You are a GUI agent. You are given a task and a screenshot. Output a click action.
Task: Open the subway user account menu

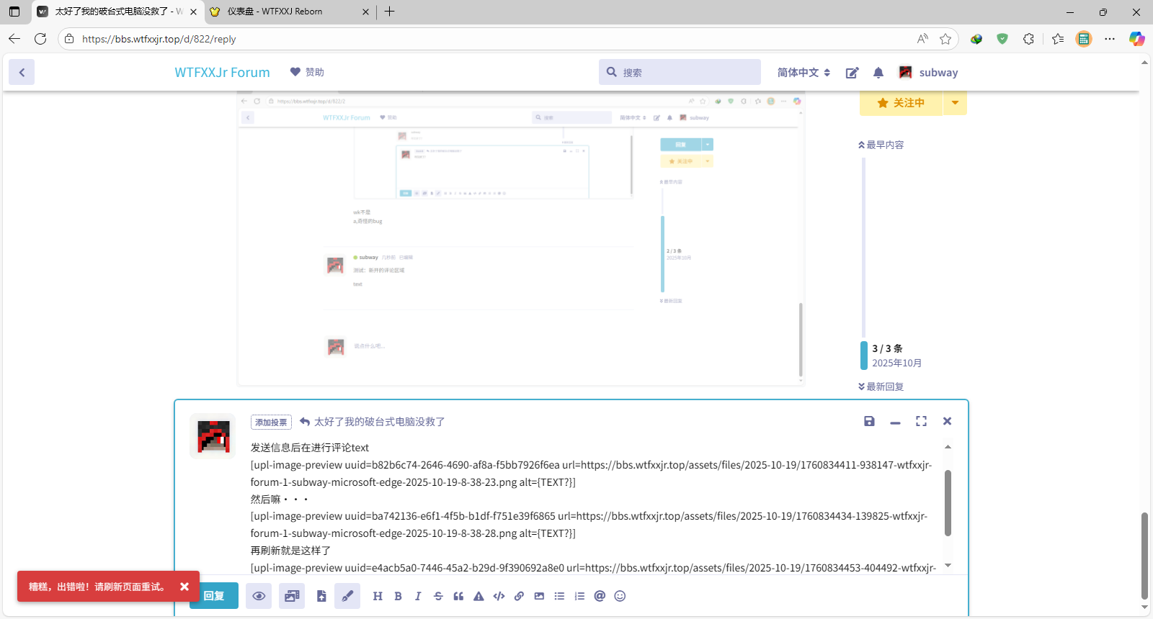coord(929,73)
